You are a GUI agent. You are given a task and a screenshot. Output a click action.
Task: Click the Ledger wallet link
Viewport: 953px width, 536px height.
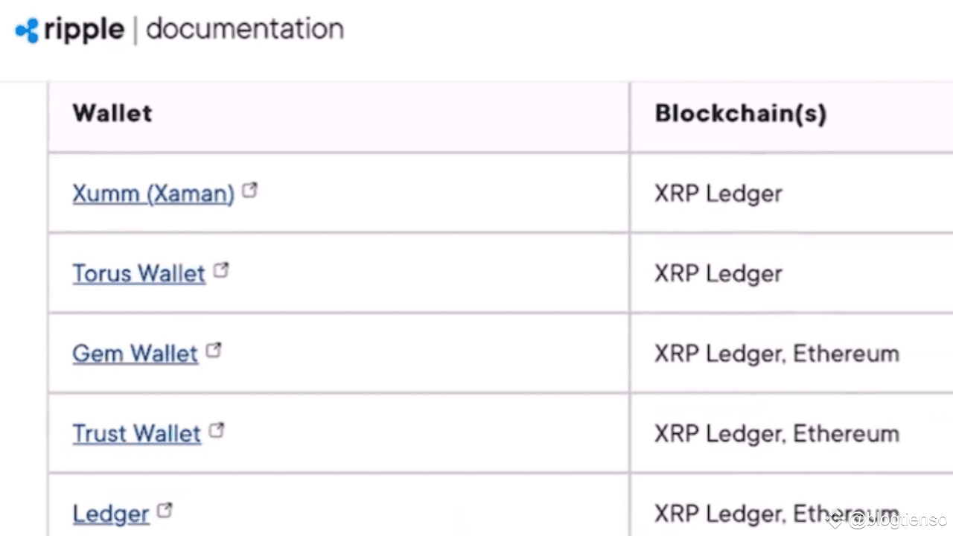point(110,514)
